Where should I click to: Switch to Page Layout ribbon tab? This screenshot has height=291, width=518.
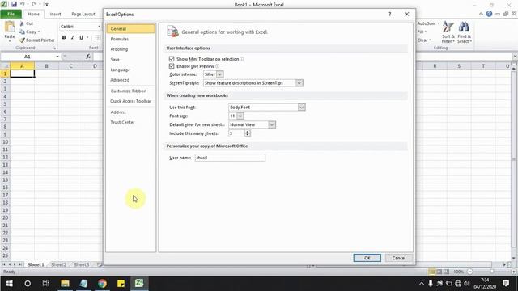pyautogui.click(x=83, y=15)
